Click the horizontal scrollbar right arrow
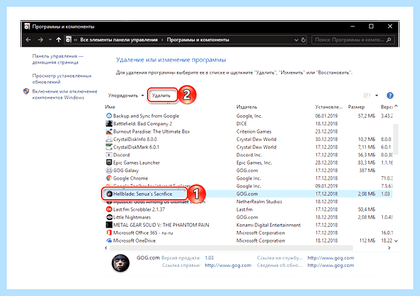Screen dimensions: 420x296 [390, 248]
